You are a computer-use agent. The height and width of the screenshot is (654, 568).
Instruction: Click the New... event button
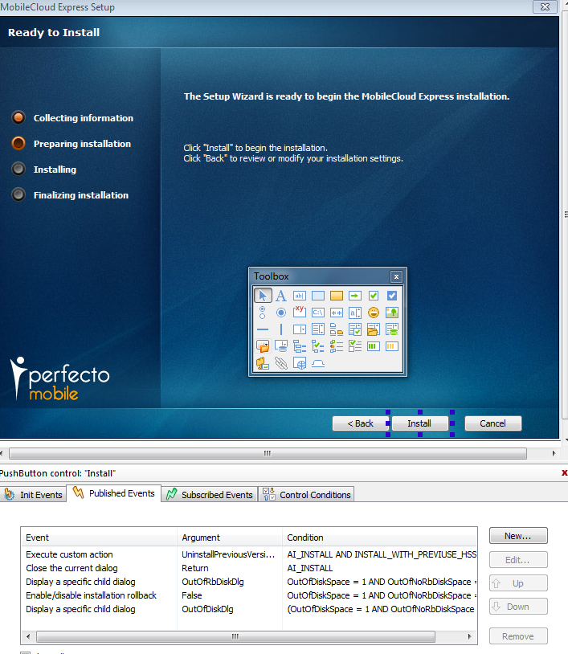tap(517, 536)
